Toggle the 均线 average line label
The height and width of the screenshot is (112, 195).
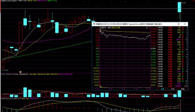point(113,28)
